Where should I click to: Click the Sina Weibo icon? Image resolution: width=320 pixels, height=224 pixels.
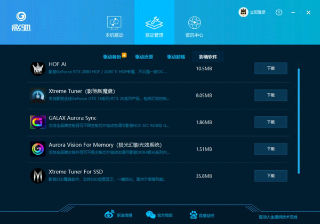(109, 214)
